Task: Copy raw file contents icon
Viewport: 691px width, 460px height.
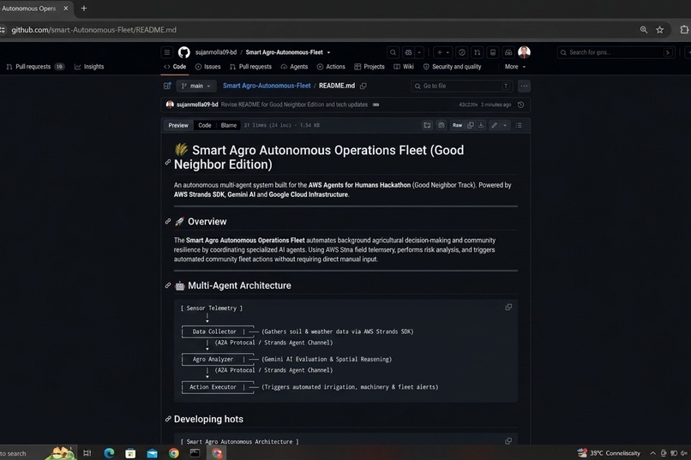Action: (x=470, y=125)
